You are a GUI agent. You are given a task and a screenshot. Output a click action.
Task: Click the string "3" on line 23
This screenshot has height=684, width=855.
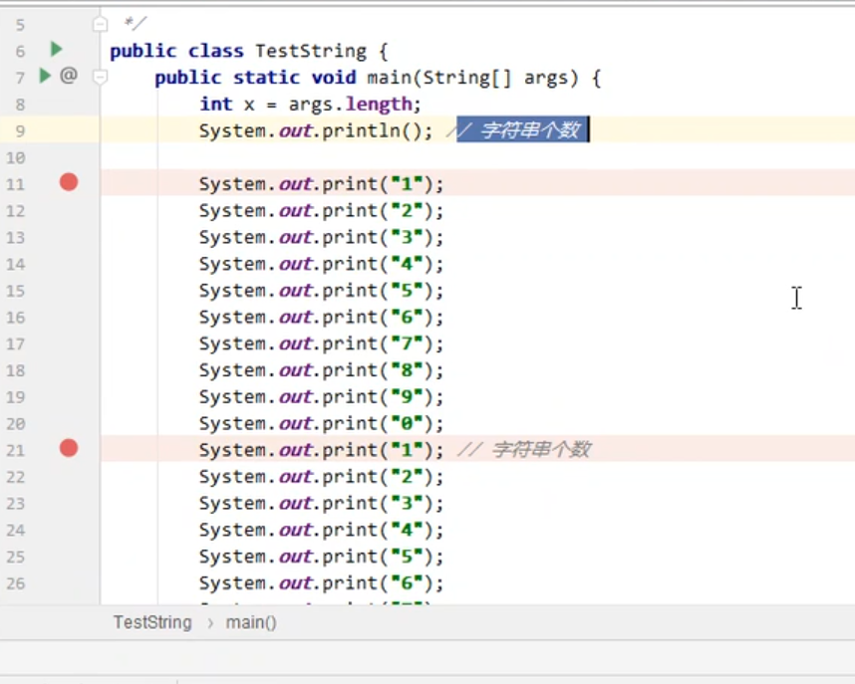407,503
